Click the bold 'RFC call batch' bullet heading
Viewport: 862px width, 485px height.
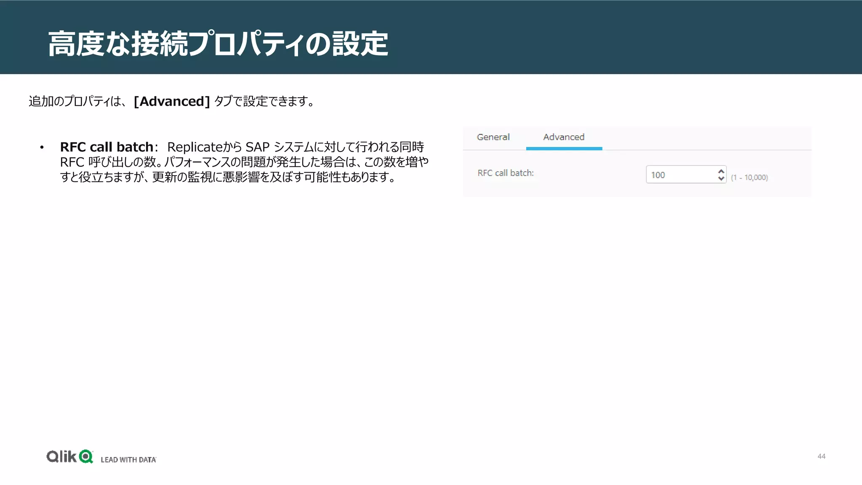click(x=106, y=147)
